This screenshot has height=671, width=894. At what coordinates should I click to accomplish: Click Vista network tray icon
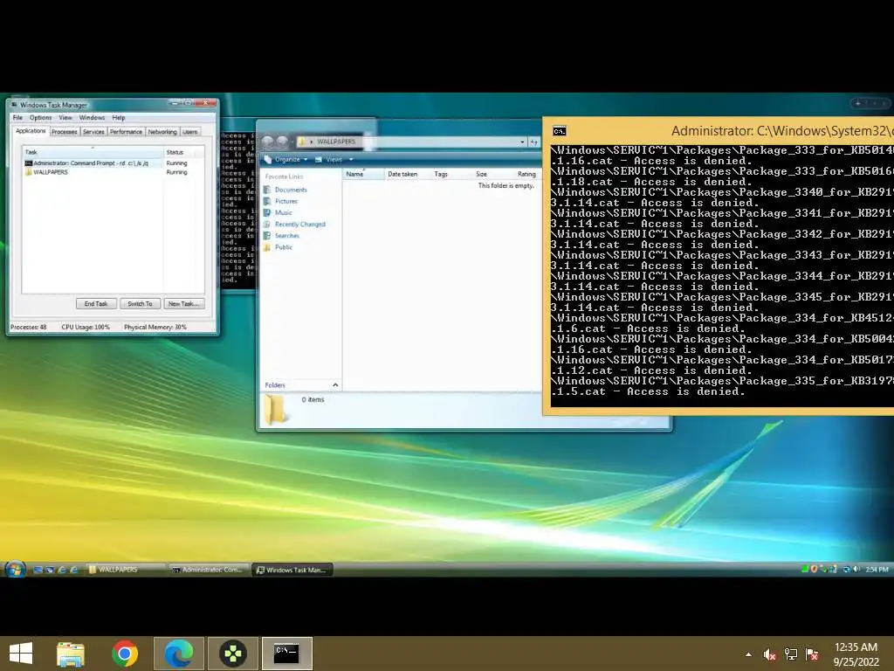coord(847,569)
